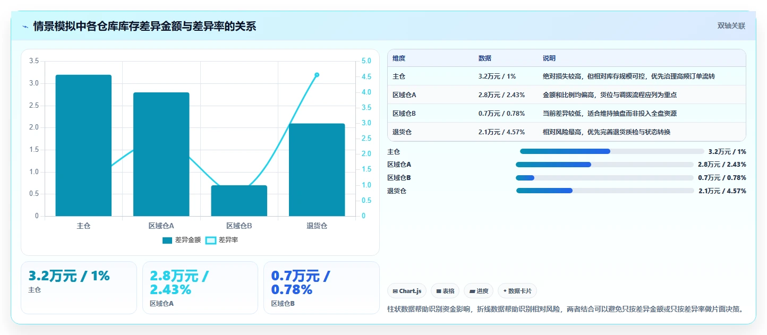Image resolution: width=767 pixels, height=335 pixels.
Task: Toggle the 差异率 legend item
Action: 222,240
